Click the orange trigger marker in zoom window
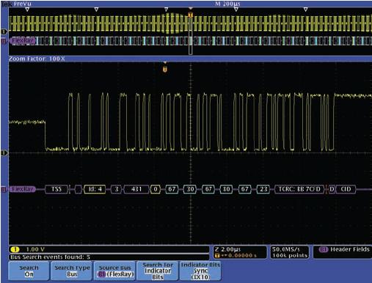 click(165, 70)
